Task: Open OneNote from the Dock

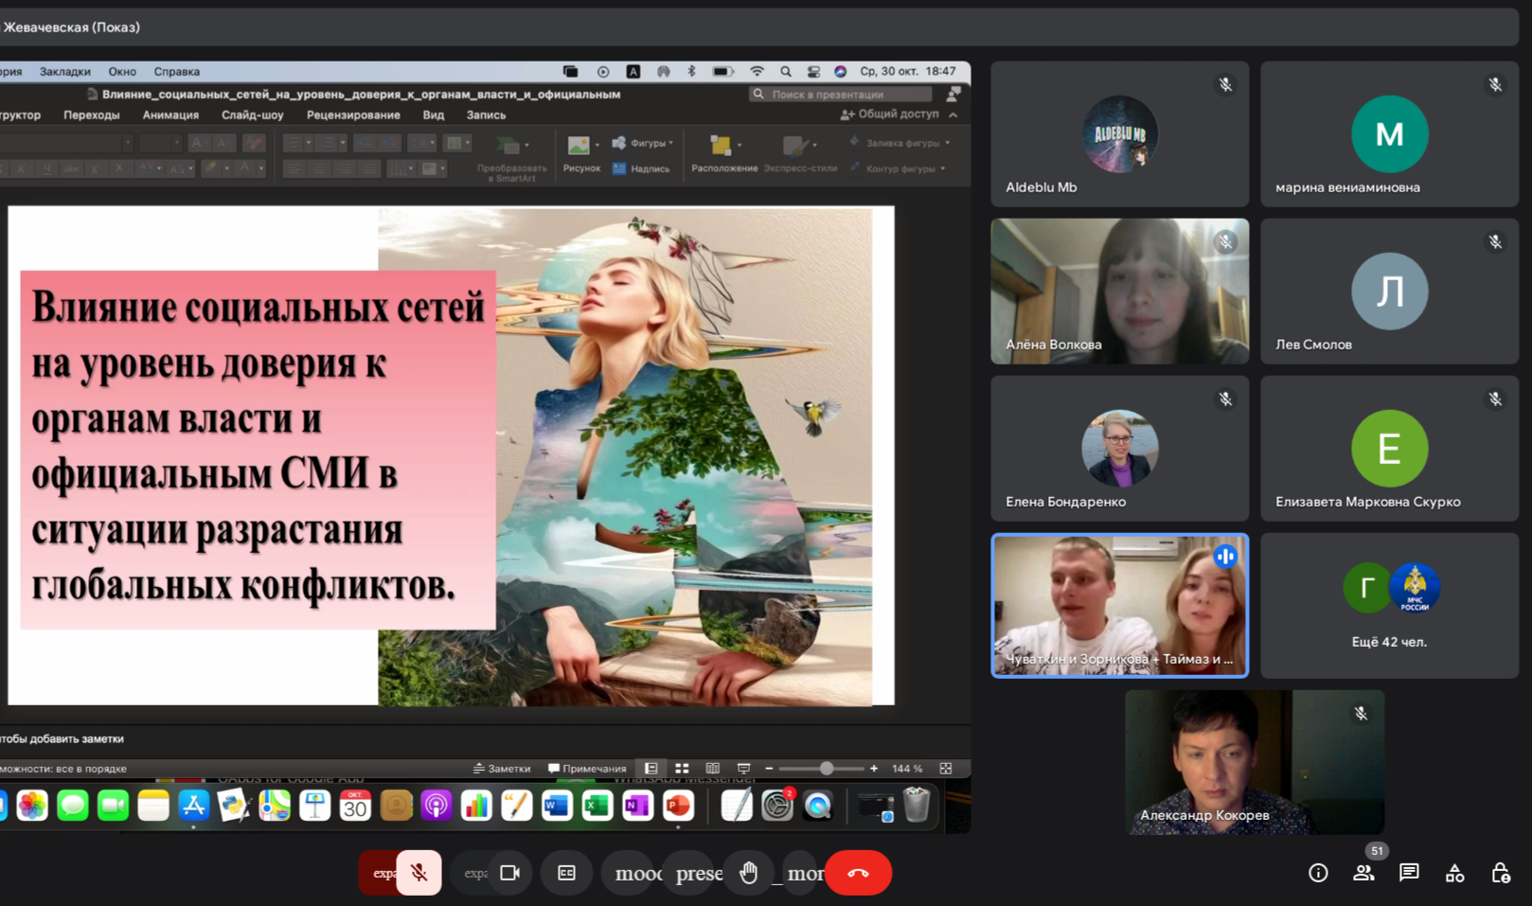Action: (x=638, y=806)
